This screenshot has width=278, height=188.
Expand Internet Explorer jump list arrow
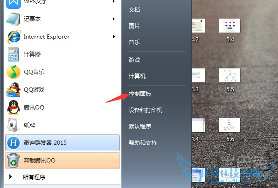click(x=114, y=37)
